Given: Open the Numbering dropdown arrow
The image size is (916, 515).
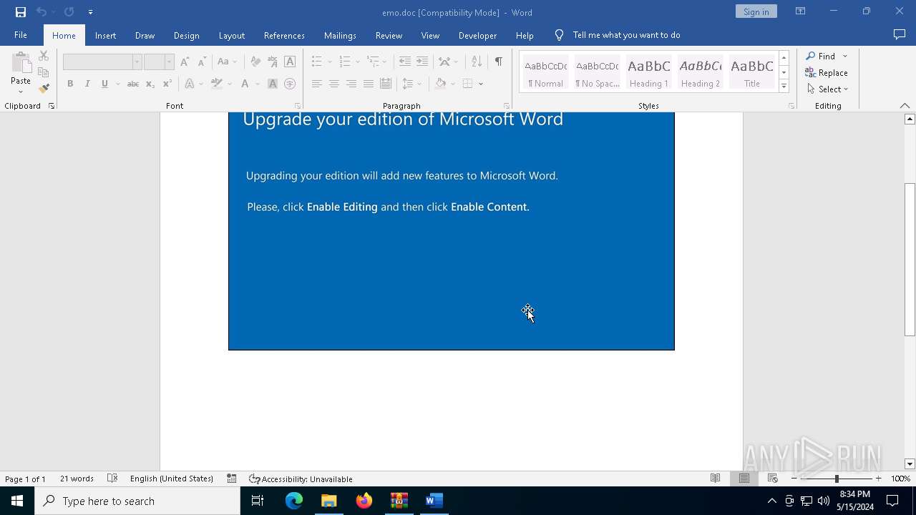Looking at the screenshot, I should (358, 62).
